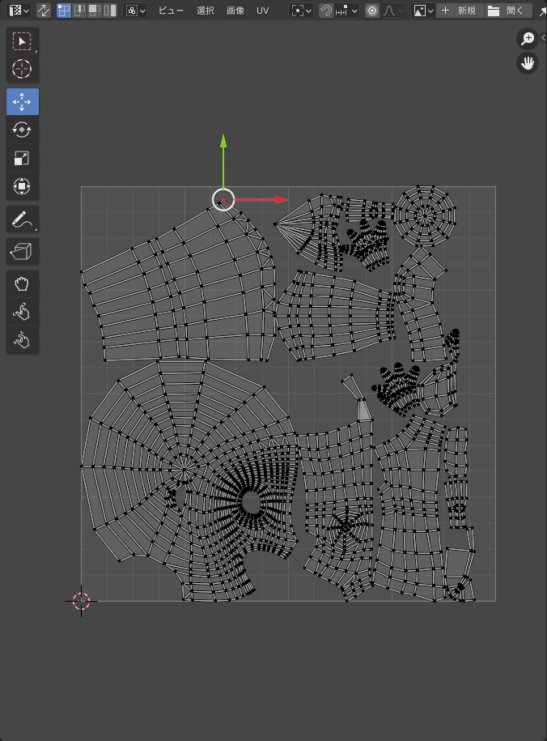The height and width of the screenshot is (741, 547).
Task: Select the Grab sculpt tool
Action: [x=22, y=284]
